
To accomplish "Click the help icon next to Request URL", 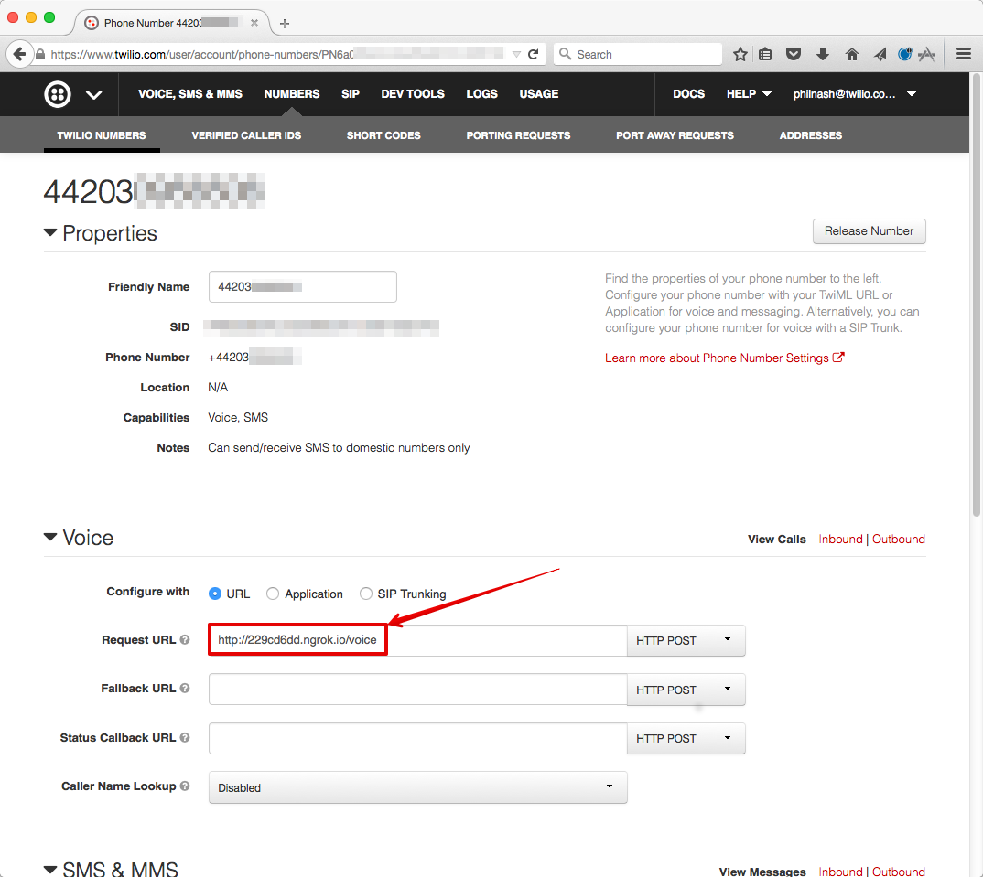I will [185, 639].
